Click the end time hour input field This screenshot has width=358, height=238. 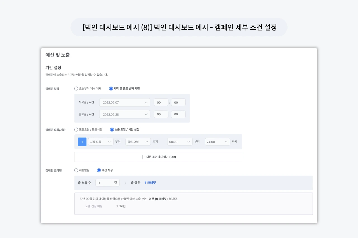[x=161, y=114]
